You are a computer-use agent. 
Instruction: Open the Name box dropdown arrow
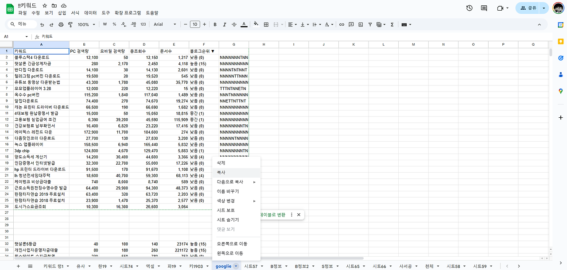click(27, 36)
